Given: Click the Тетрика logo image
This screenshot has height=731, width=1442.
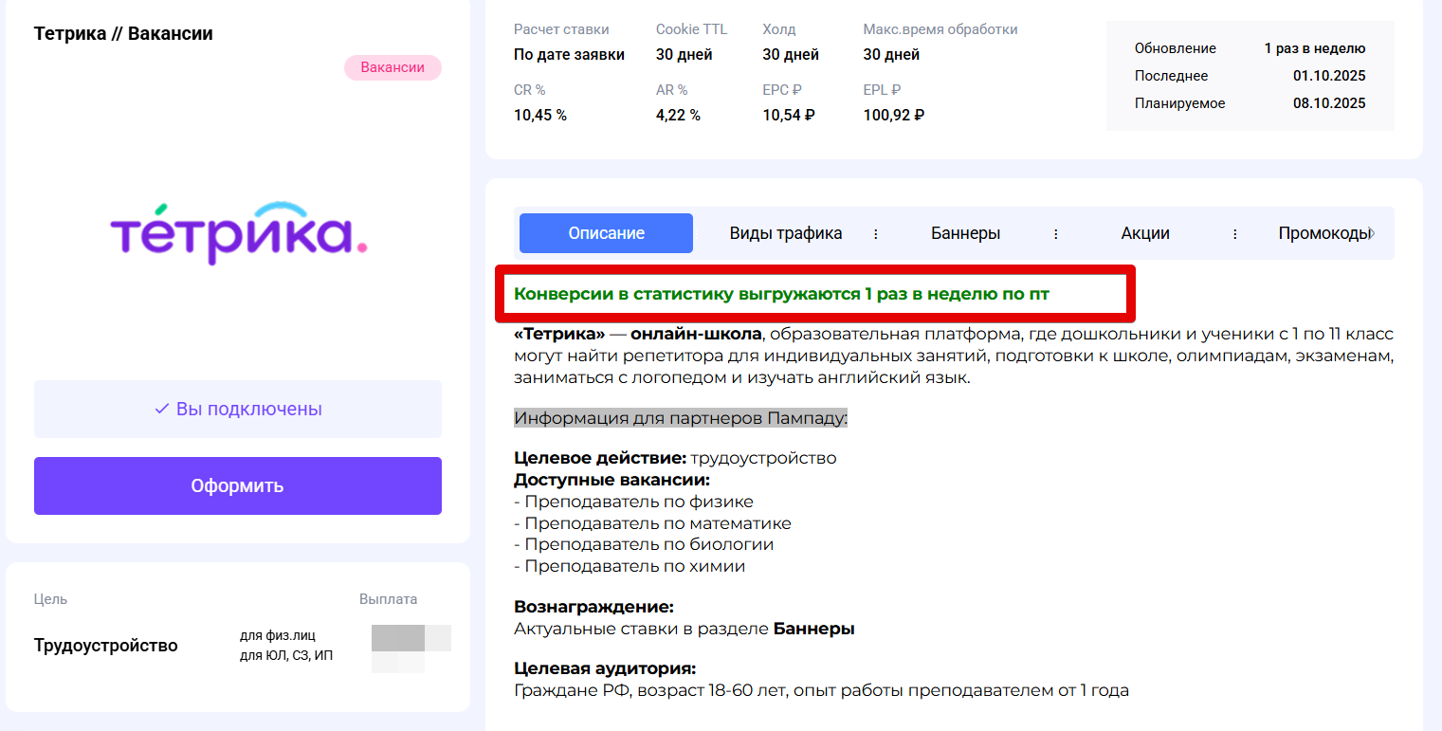Looking at the screenshot, I should [238, 233].
